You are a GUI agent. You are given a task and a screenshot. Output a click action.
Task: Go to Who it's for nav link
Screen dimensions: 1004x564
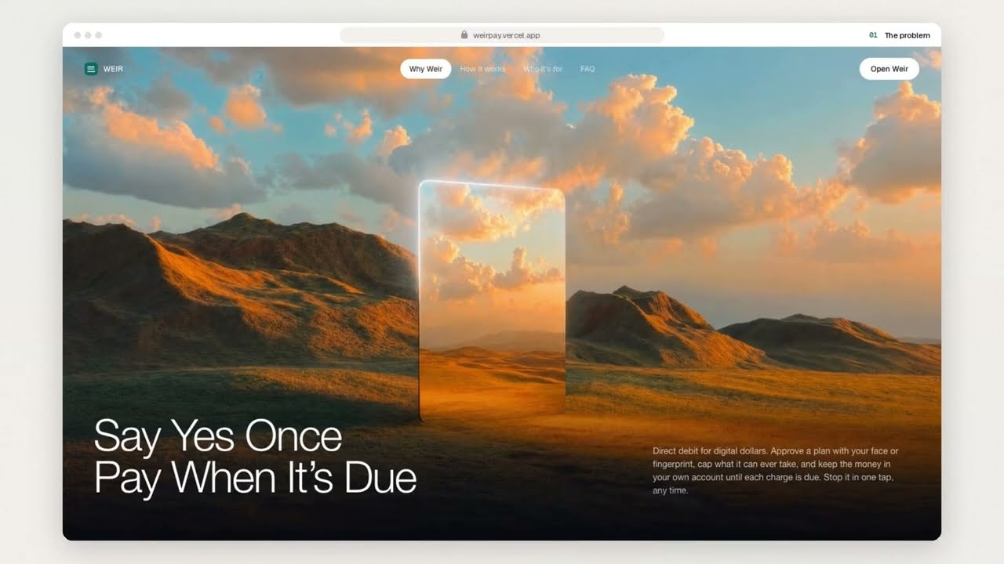pos(543,69)
